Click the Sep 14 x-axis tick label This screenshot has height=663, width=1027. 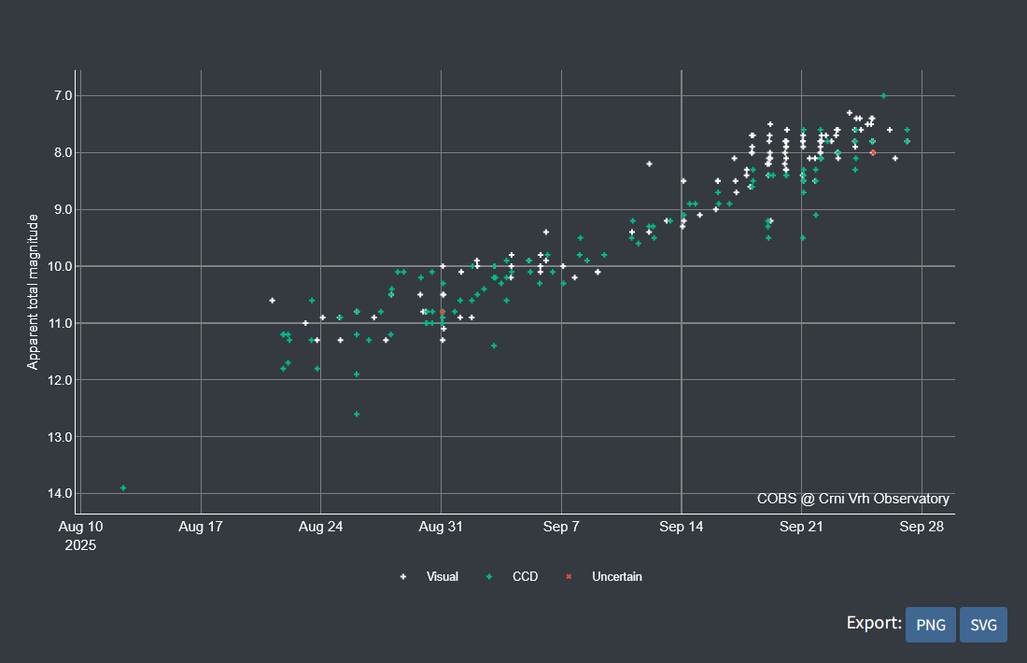[x=681, y=527]
